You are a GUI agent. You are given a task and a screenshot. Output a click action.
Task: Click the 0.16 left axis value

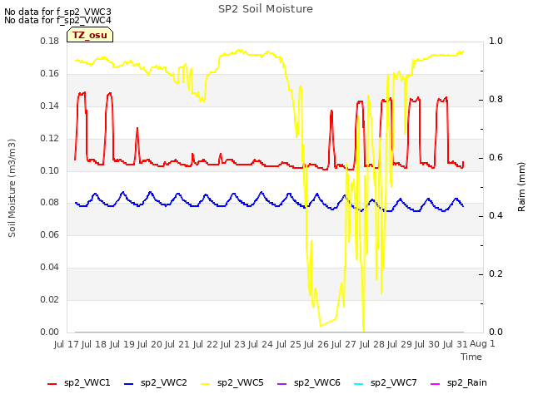tap(50, 74)
